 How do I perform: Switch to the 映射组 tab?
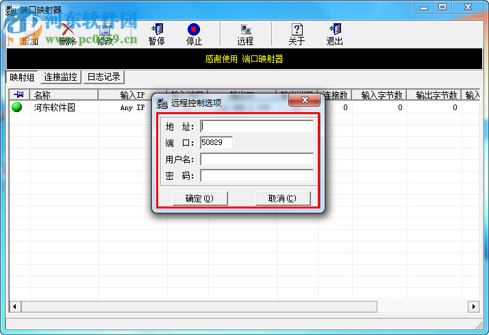point(22,77)
